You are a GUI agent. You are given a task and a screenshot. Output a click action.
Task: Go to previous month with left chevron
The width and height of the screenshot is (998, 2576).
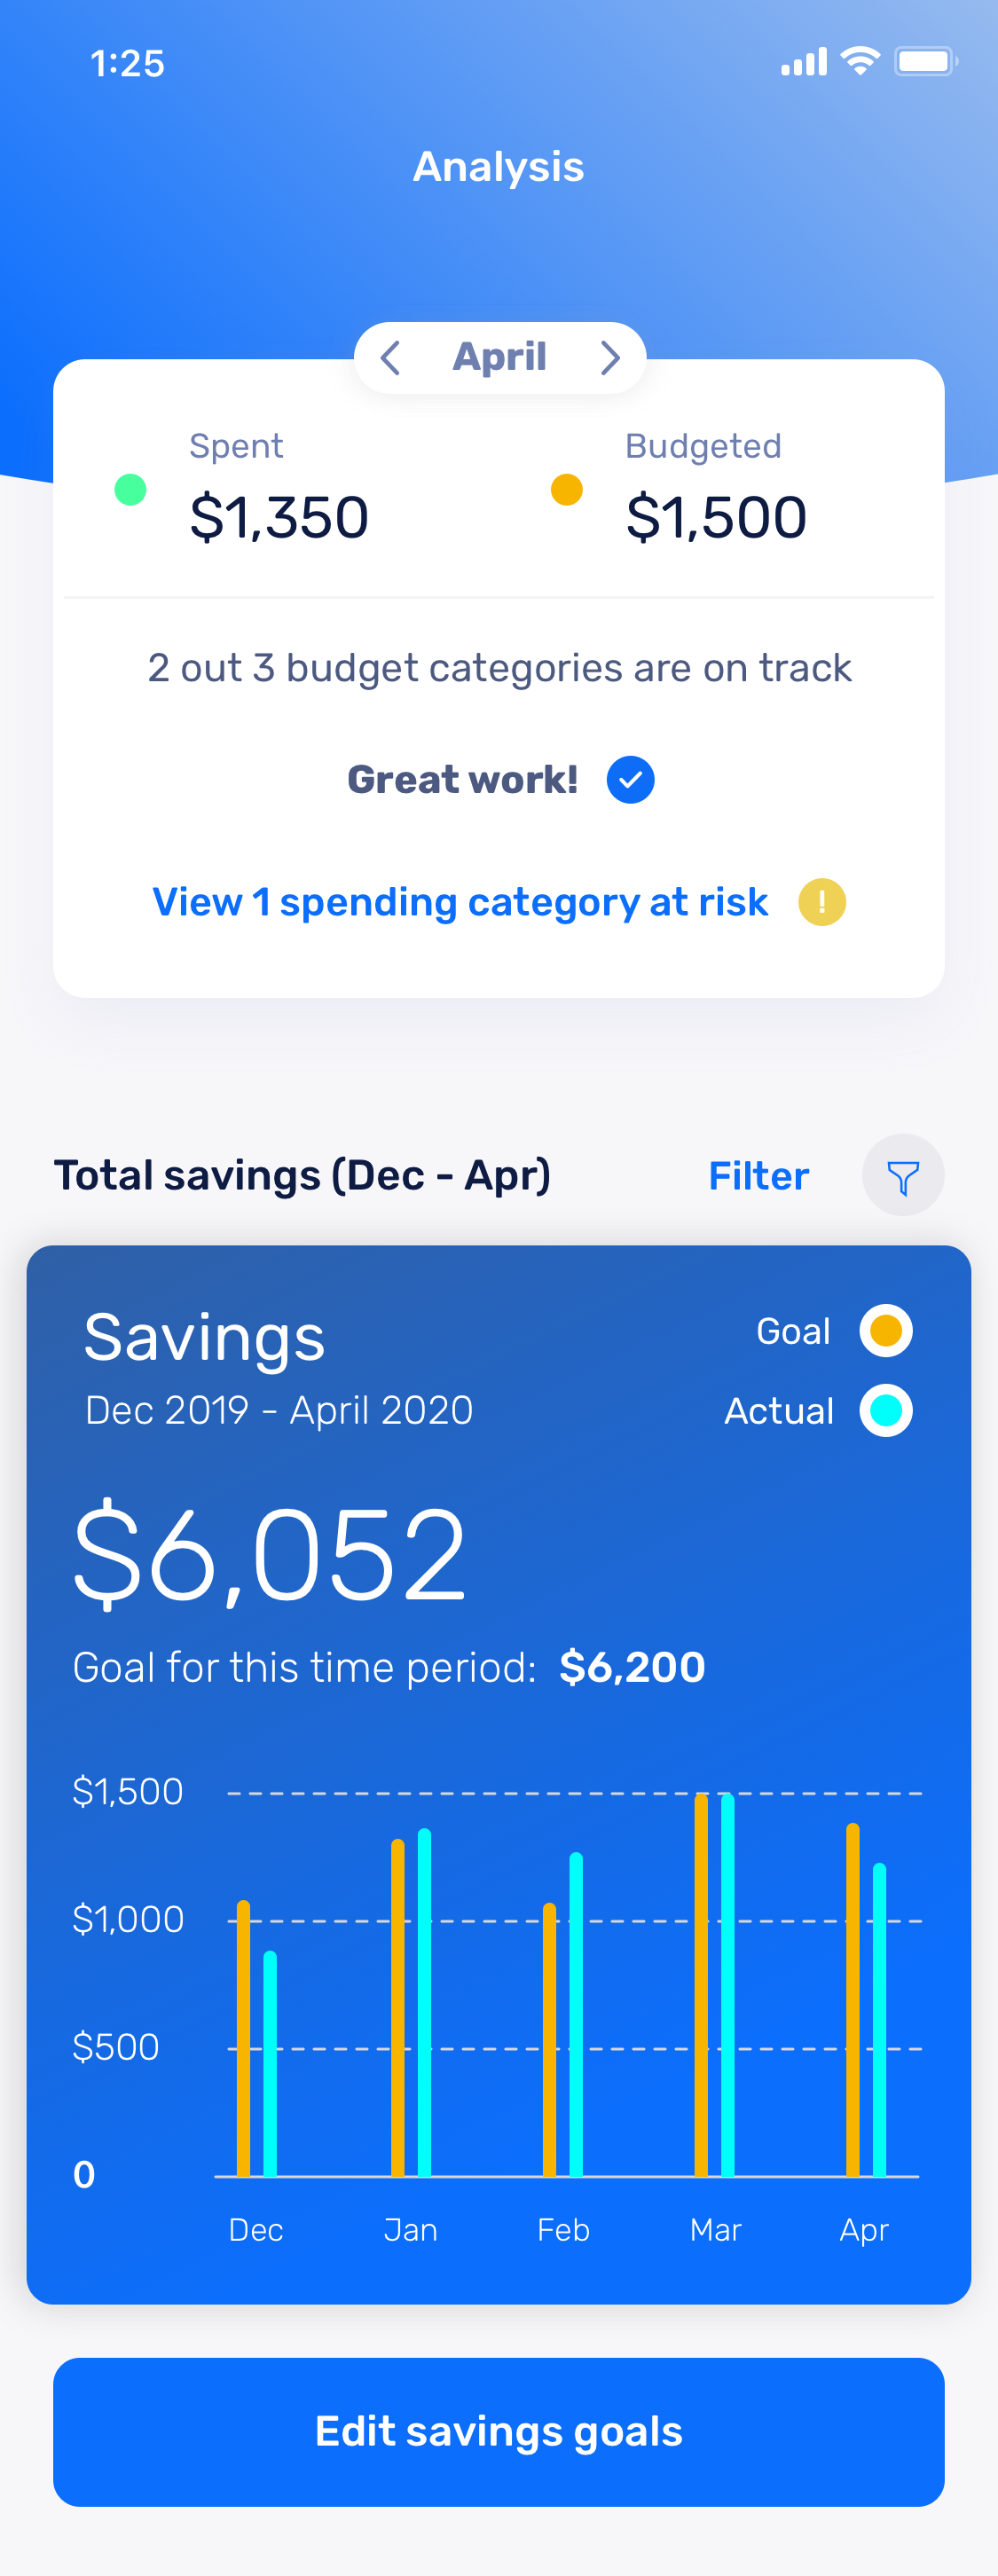391,358
